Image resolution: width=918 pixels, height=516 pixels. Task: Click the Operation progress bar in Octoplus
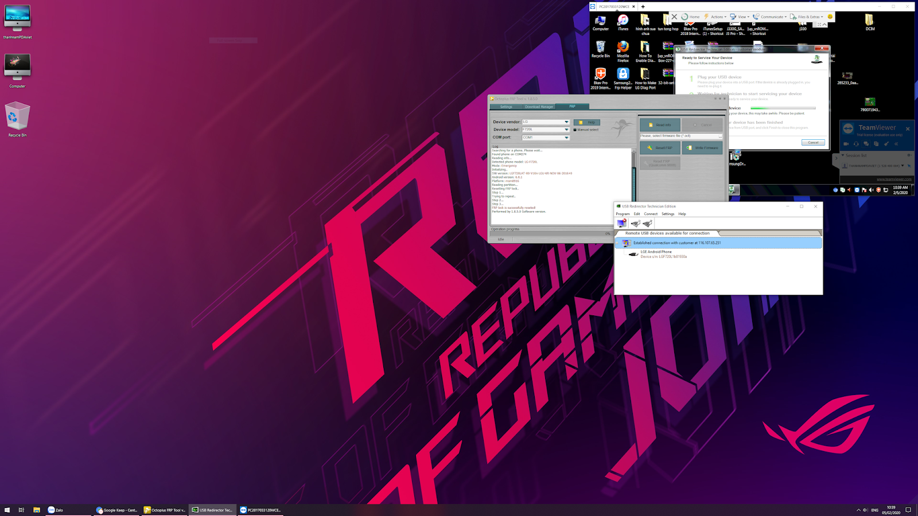click(550, 233)
